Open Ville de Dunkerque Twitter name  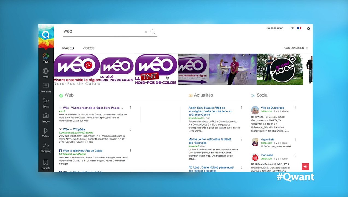point(273,108)
